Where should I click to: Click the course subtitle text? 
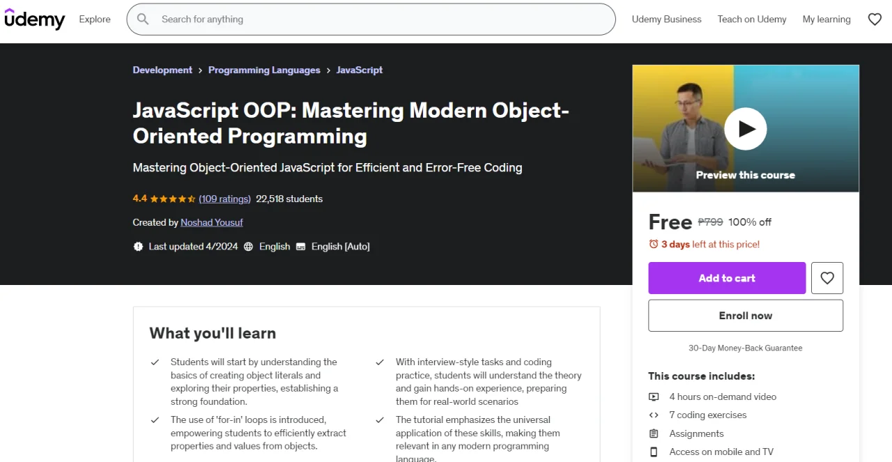328,167
